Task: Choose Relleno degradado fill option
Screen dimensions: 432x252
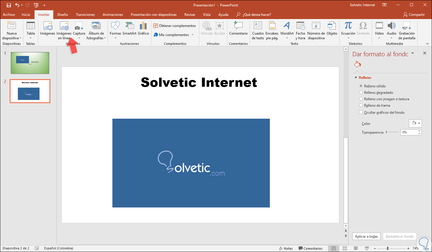Action: (x=361, y=93)
